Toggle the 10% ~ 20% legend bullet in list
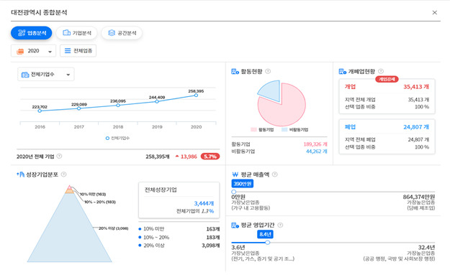Image resolution: width=450 pixels, height=275 pixels. pyautogui.click(x=140, y=237)
